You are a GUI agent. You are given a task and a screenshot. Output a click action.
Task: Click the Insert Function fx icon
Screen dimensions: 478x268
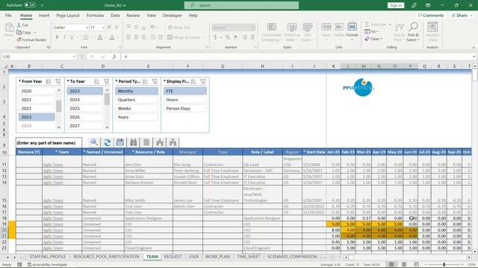114,57
